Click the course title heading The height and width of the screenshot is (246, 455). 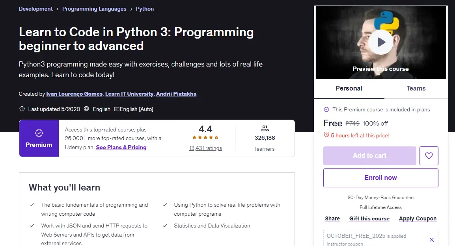click(x=136, y=39)
